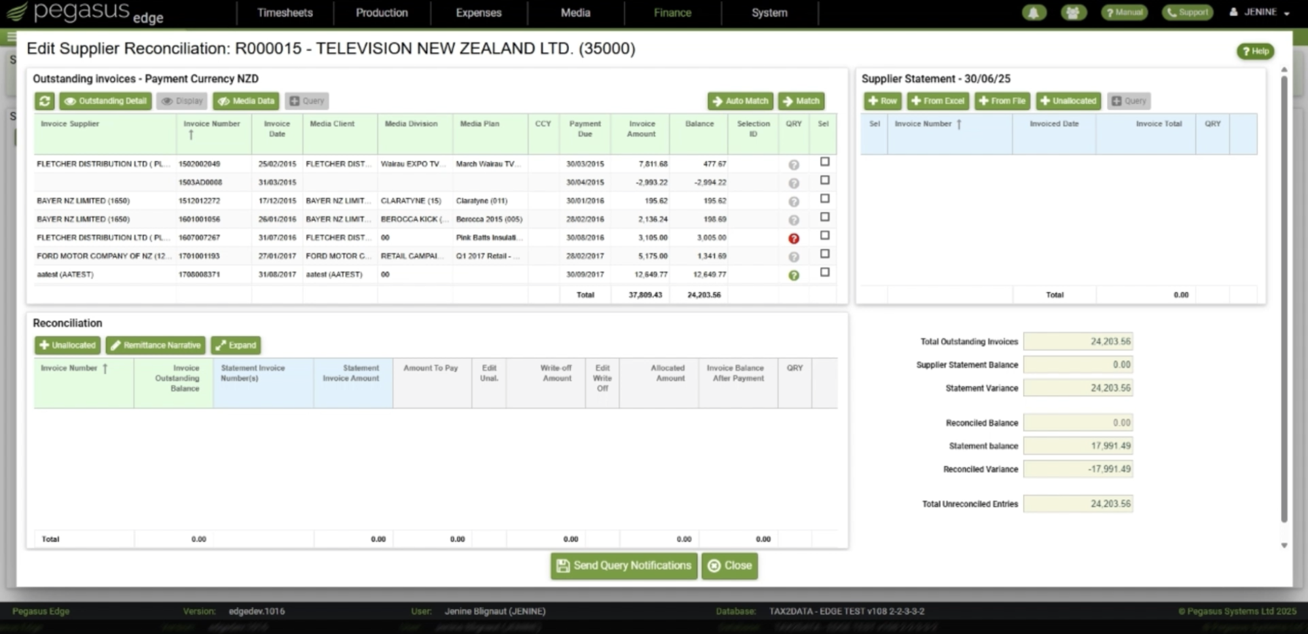Click the dialog vertical scrollbar

[1284, 298]
